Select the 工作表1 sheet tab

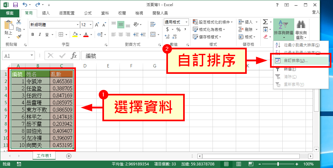[x=44, y=156]
